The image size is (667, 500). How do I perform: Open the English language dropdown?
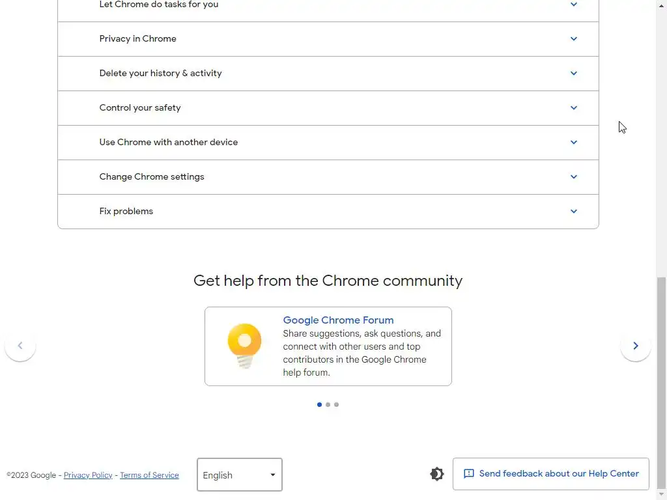pos(240,475)
